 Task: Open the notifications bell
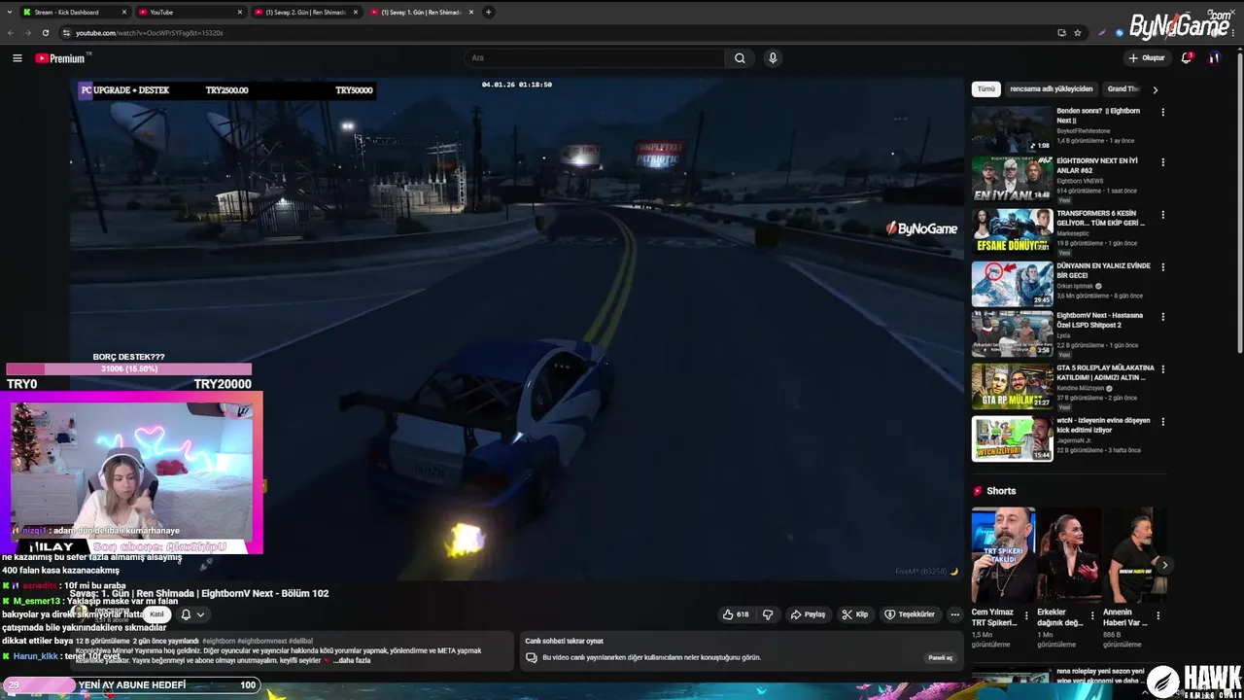(x=1186, y=58)
